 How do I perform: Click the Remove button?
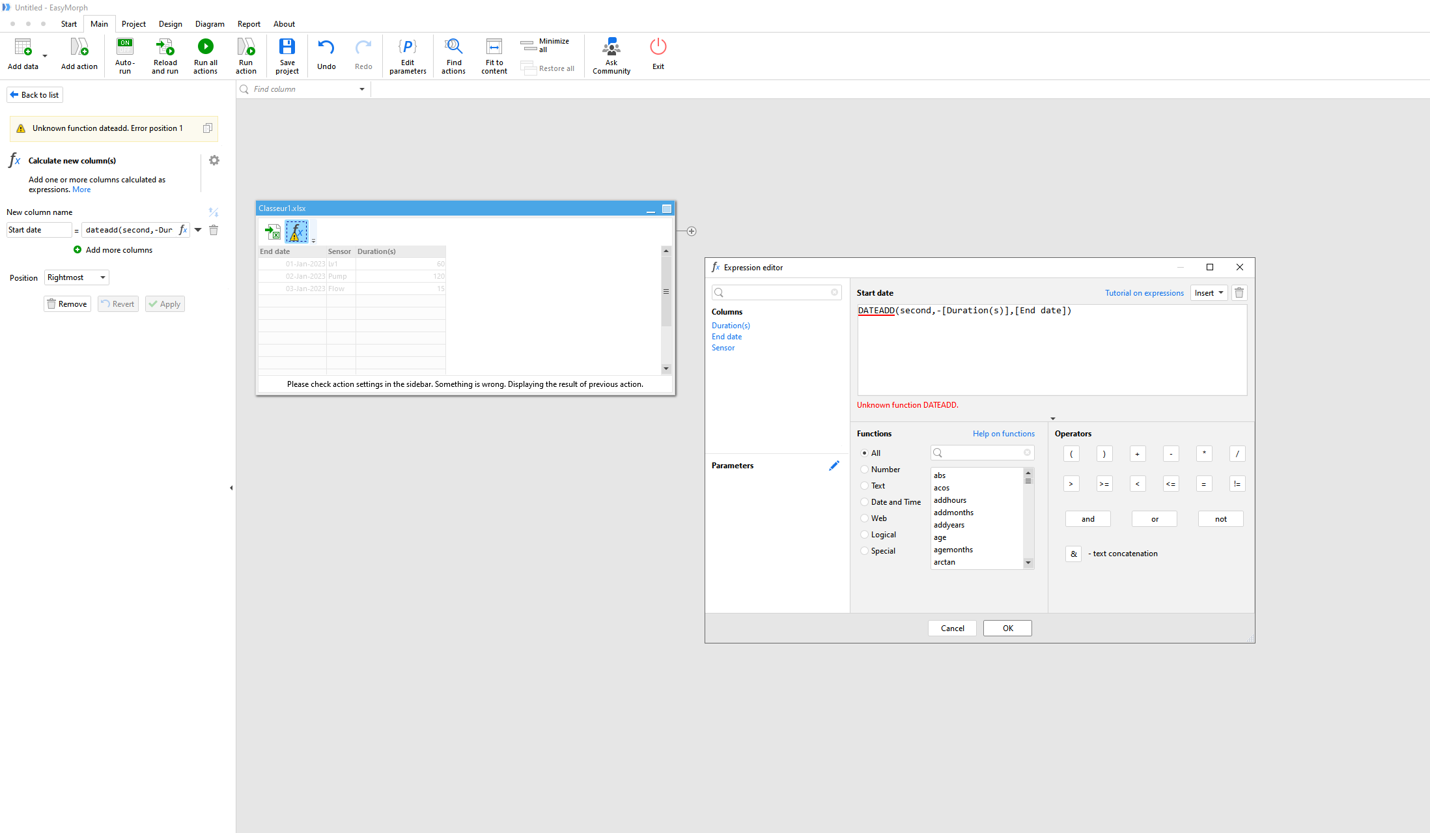[x=67, y=304]
